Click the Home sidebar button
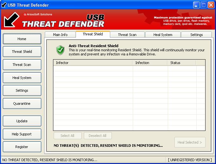 pyautogui.click(x=22, y=39)
